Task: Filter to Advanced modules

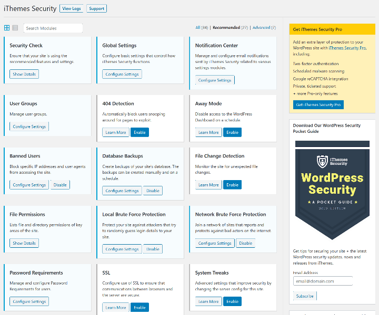Action: pos(263,27)
